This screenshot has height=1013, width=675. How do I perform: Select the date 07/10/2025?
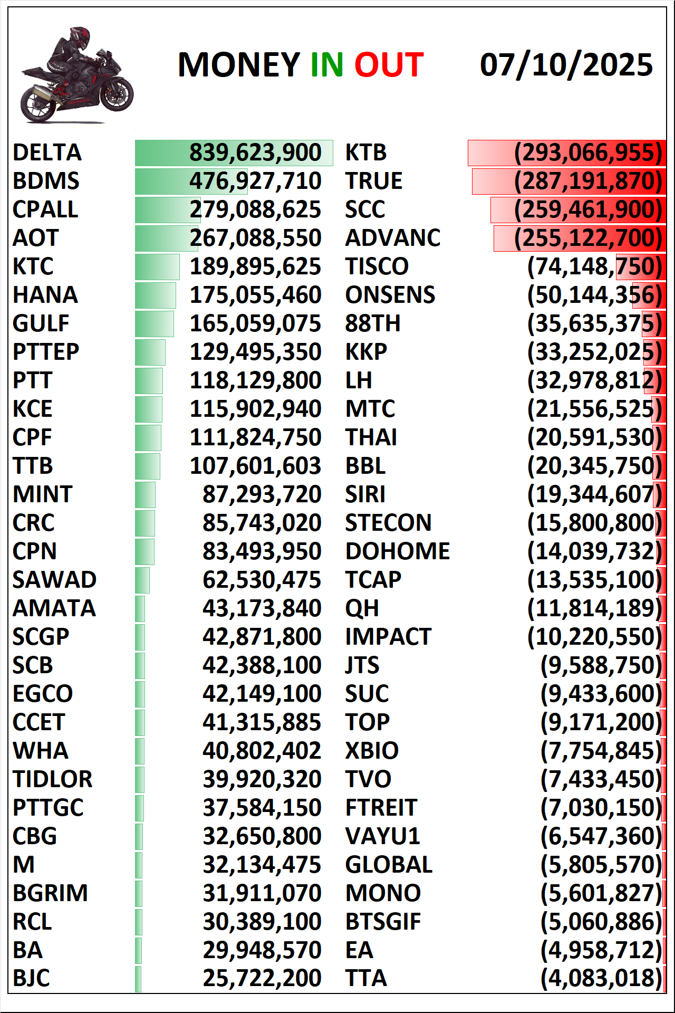(x=566, y=65)
